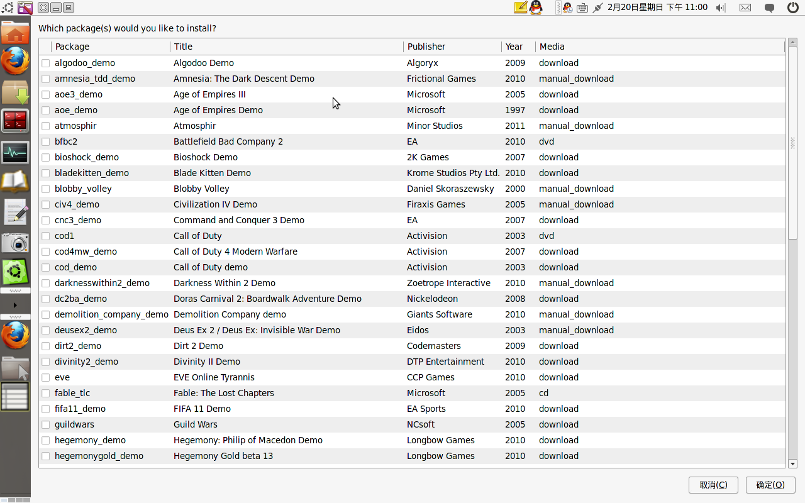Sort by the Package column header

click(110, 47)
